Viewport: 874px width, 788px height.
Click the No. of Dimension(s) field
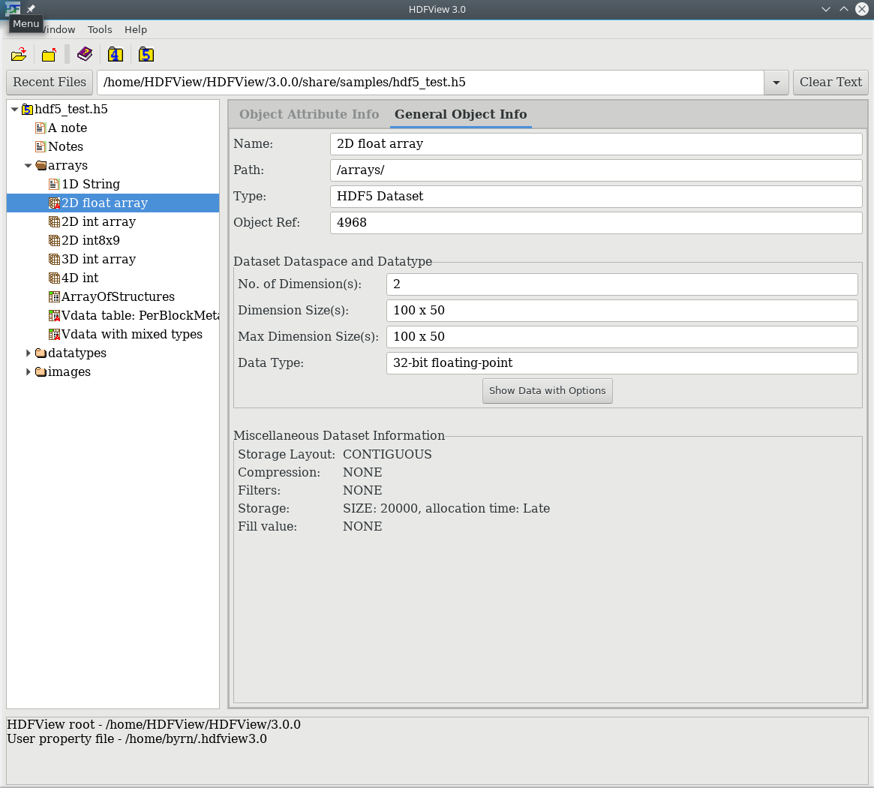pos(622,284)
